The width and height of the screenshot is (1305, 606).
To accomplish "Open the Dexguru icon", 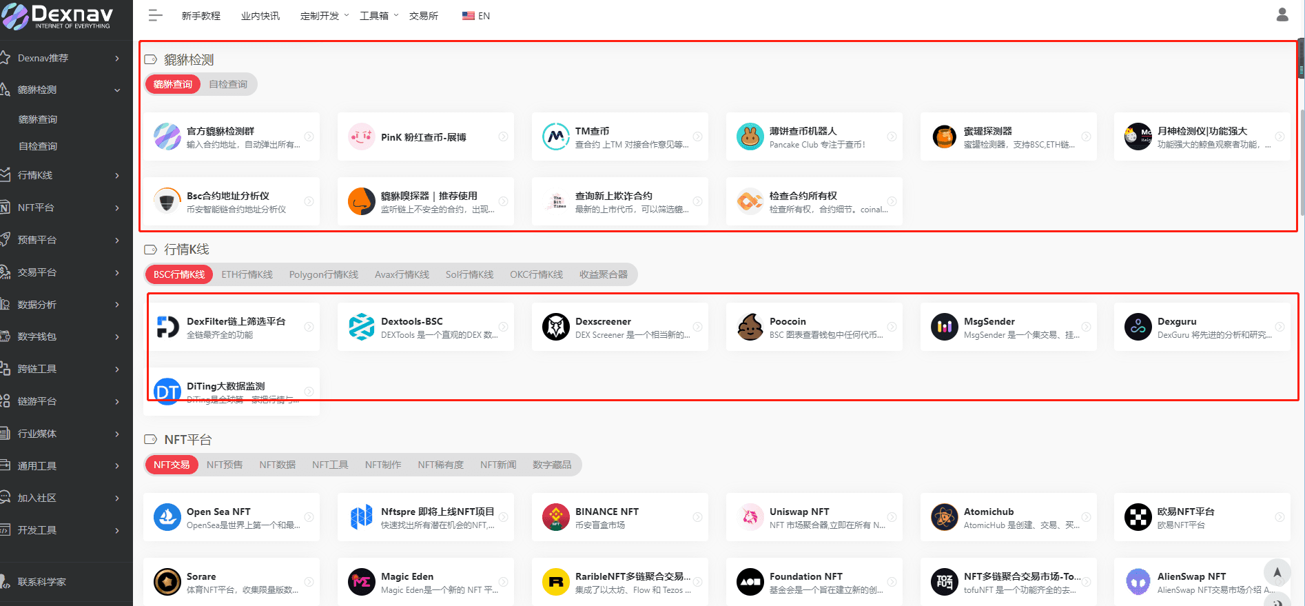I will tap(1138, 327).
